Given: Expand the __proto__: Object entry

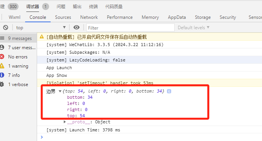Looking at the screenshot, I should [65, 122].
